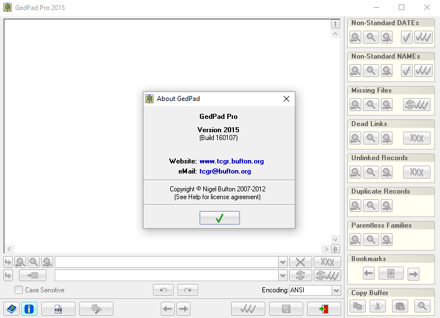Go to next bookmark
Screen dimensions: 440x318
413,273
